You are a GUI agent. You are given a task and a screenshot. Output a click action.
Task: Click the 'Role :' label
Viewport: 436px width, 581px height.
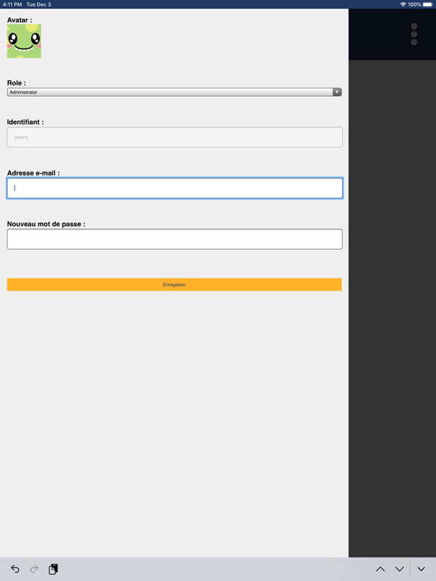click(x=17, y=83)
